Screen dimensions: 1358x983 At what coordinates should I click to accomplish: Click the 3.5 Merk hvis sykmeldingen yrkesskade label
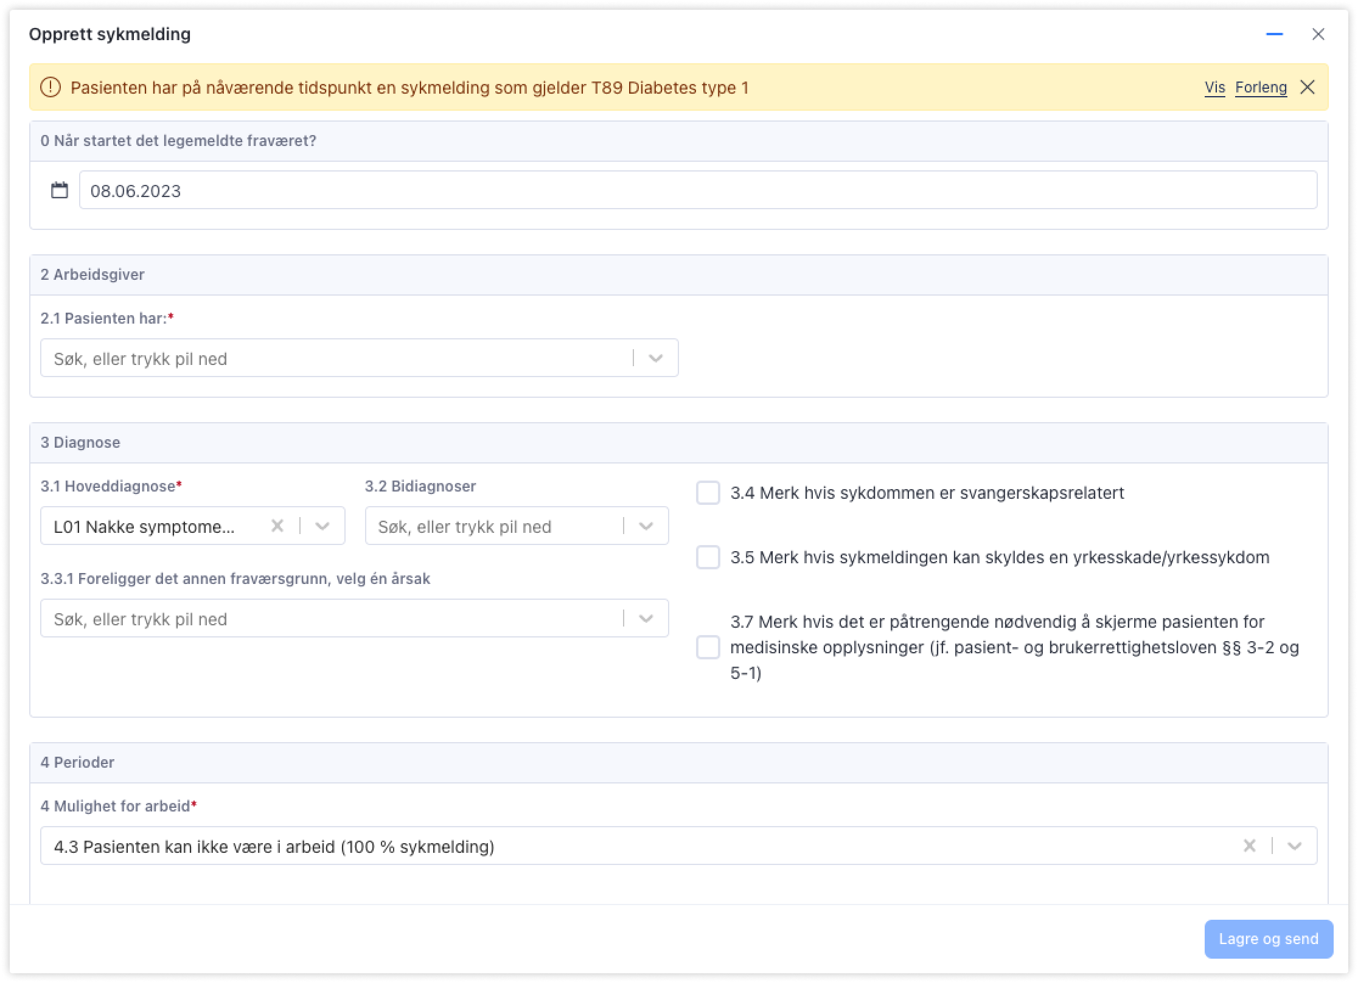(x=1000, y=557)
